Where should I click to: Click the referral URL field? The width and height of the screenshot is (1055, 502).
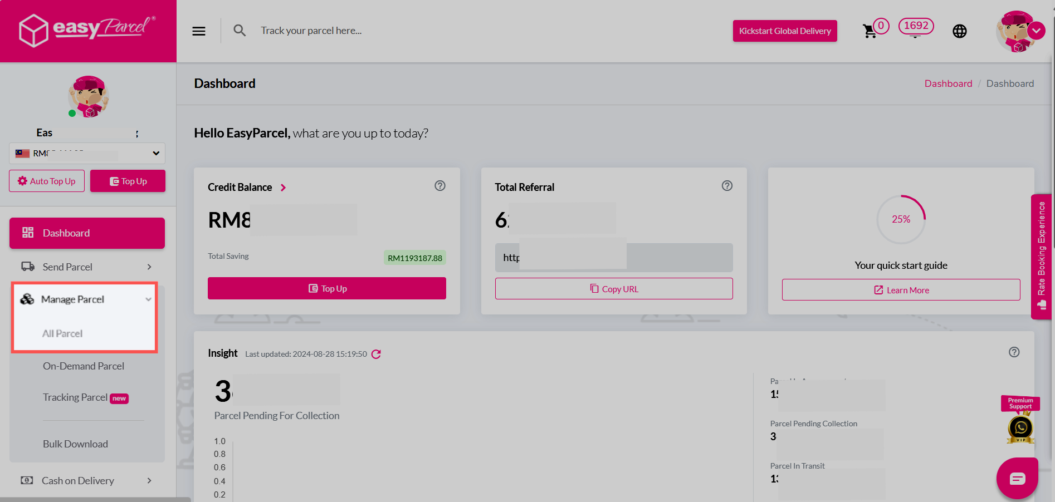point(614,258)
